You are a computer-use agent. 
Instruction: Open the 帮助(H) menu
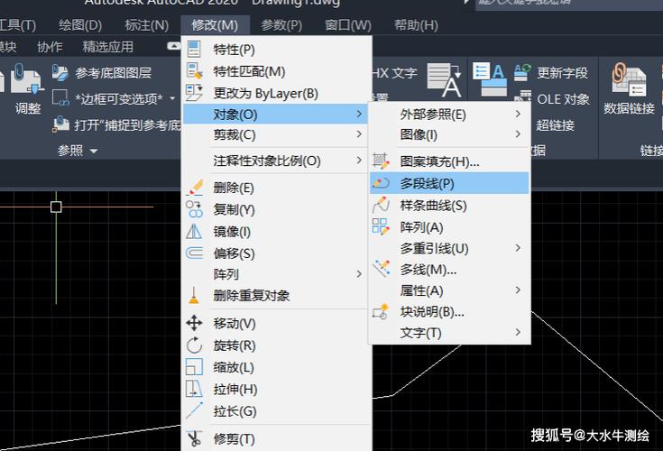(416, 25)
